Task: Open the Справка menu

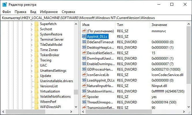Action: click(68, 12)
